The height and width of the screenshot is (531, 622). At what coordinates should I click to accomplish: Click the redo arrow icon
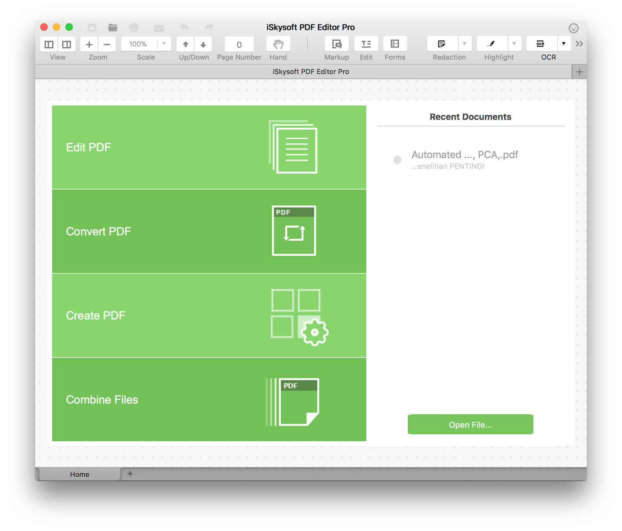[209, 27]
